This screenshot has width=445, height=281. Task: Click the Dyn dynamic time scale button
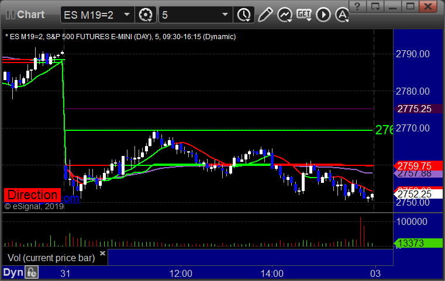[x=13, y=272]
